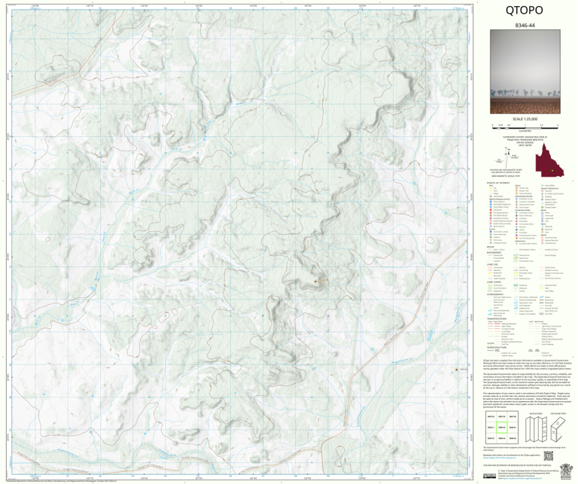Click the kilometres scale bar
Screen dimensions: 578x484
coord(525,126)
